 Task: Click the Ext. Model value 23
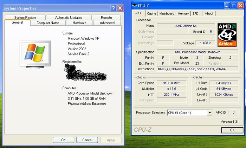(x=197, y=63)
